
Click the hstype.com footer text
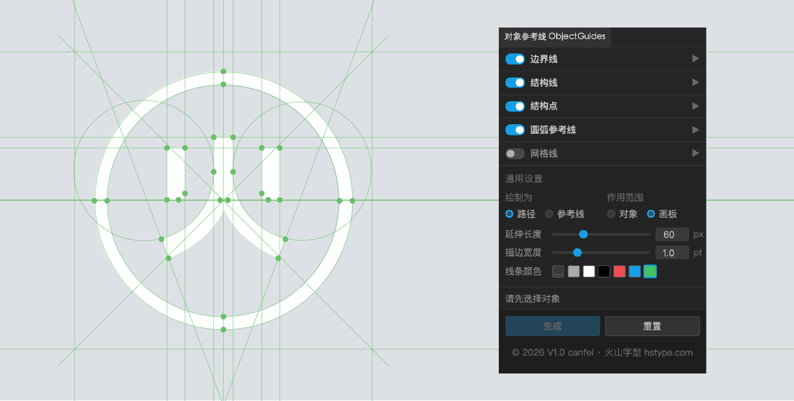[x=668, y=352]
